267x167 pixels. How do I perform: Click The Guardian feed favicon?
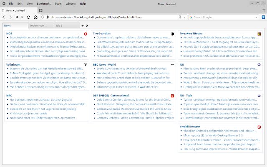(x=172, y=34)
